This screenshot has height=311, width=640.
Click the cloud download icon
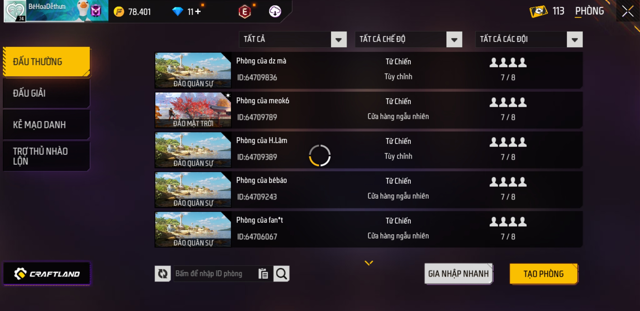pos(275,12)
